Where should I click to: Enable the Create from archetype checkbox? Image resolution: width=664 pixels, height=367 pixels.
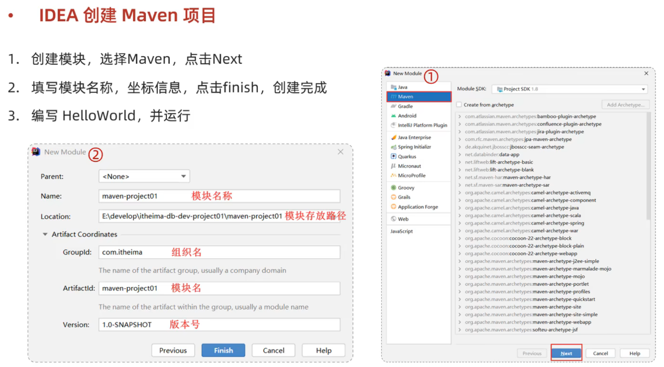coord(458,104)
